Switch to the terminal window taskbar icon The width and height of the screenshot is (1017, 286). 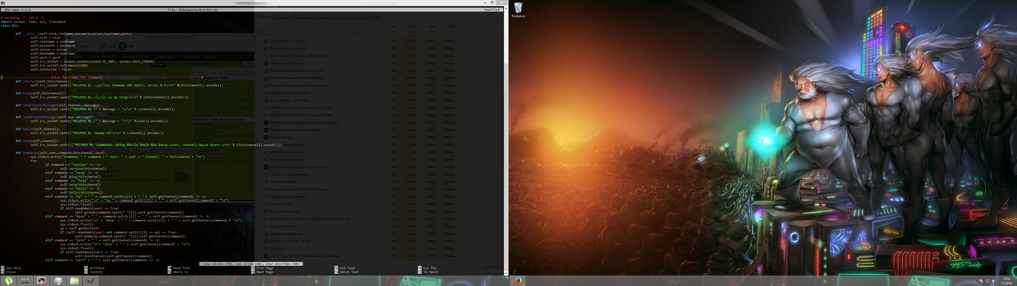point(42,281)
